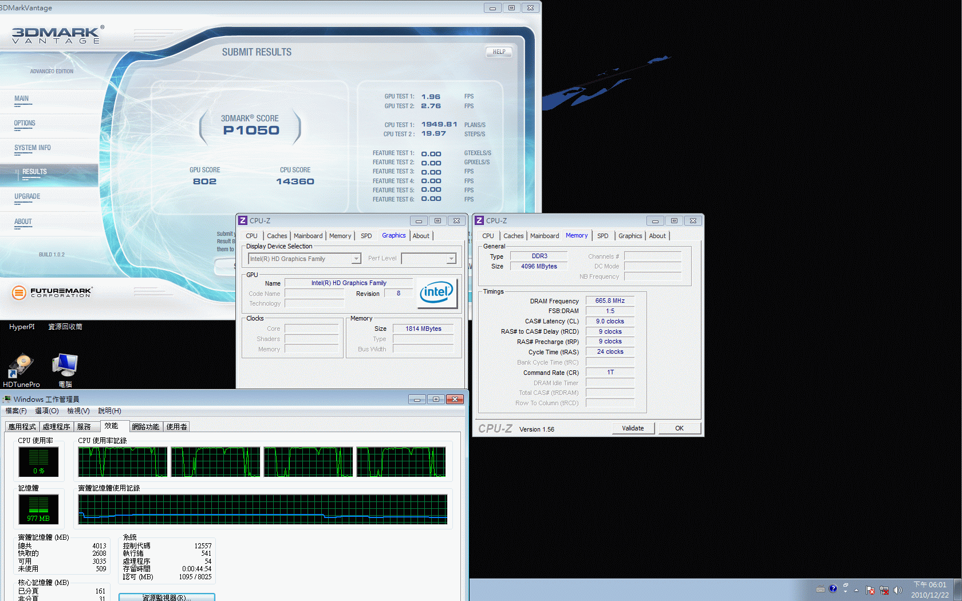Image resolution: width=962 pixels, height=601 pixels.
Task: Click the Task Manager title bar icon
Action: (7, 399)
